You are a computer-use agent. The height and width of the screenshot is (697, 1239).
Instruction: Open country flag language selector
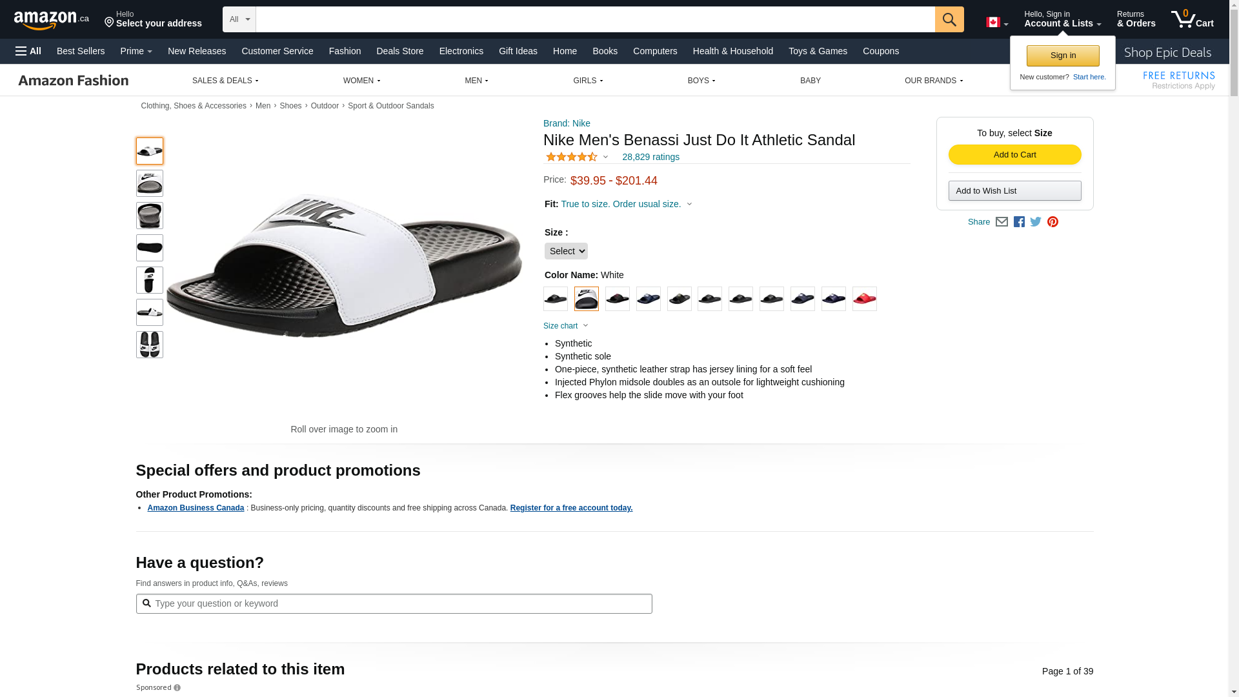click(996, 23)
